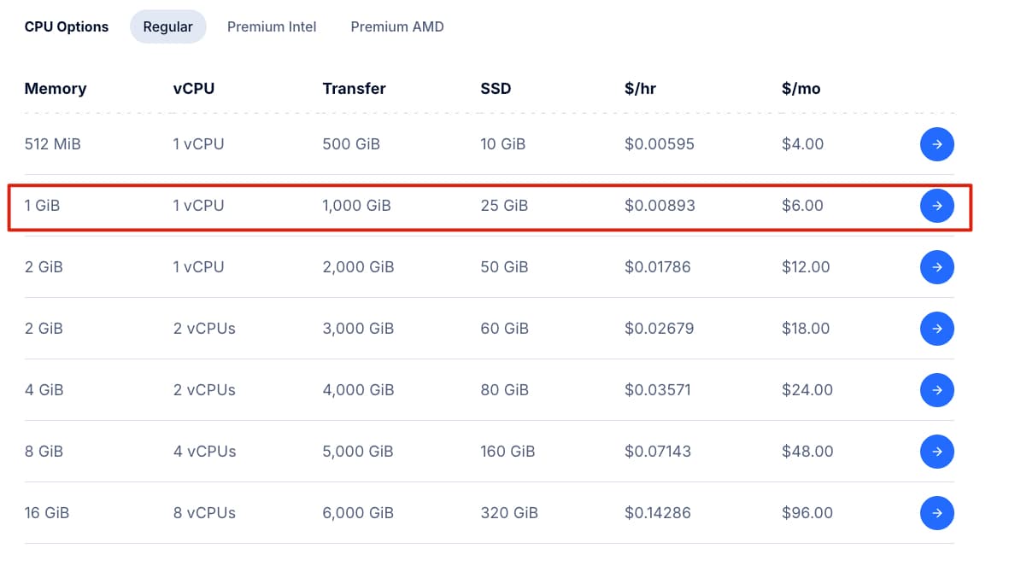Click the arrow icon for the 4 GiB plan
The height and width of the screenshot is (566, 1021).
(937, 390)
